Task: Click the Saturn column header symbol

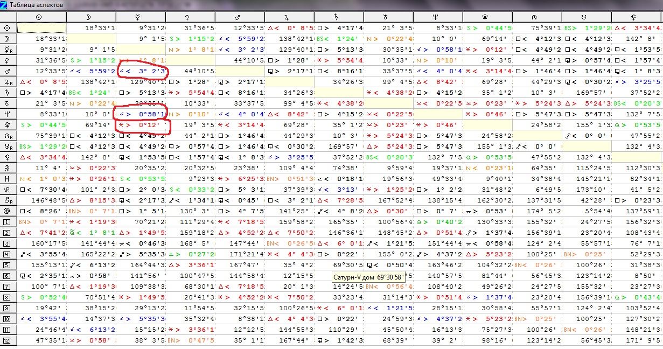Action: click(x=339, y=17)
